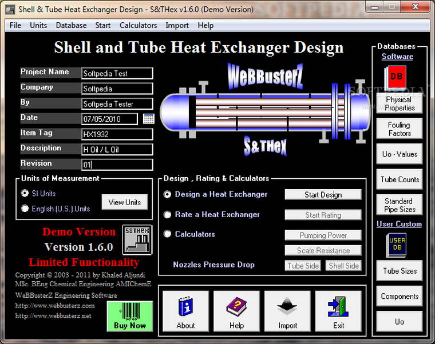Click the app icon in title bar

point(10,10)
